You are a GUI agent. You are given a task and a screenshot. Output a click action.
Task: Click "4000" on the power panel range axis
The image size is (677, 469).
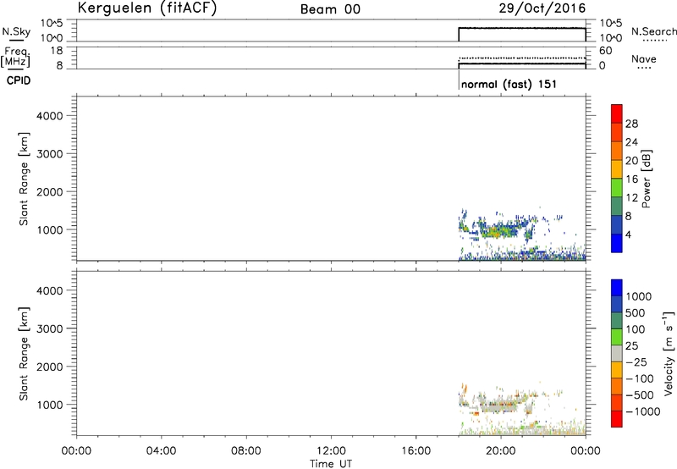point(50,116)
